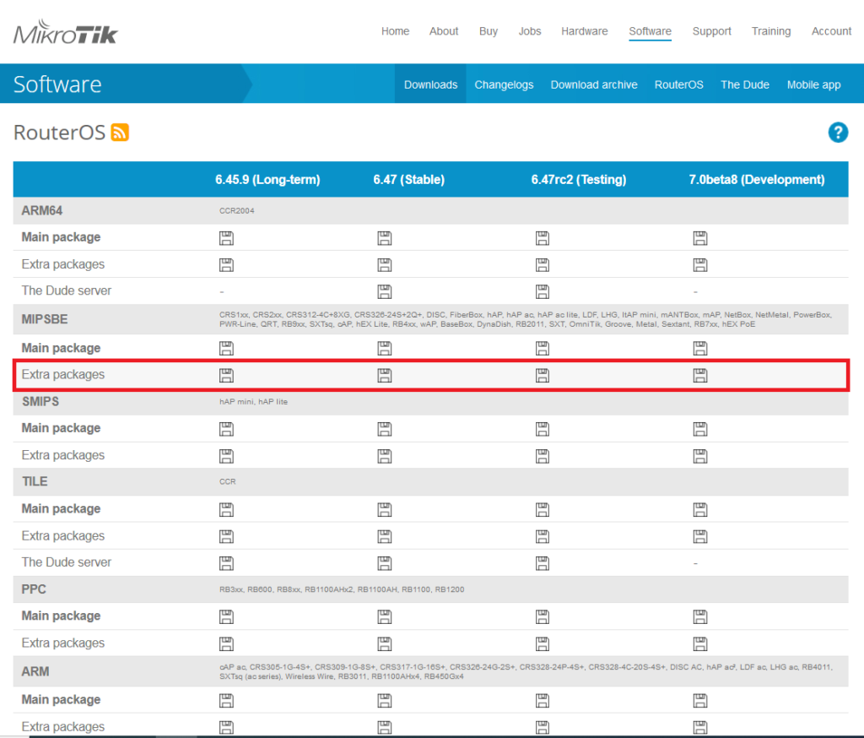The image size is (864, 738).
Task: Click the CCR2004 device label
Action: (237, 211)
